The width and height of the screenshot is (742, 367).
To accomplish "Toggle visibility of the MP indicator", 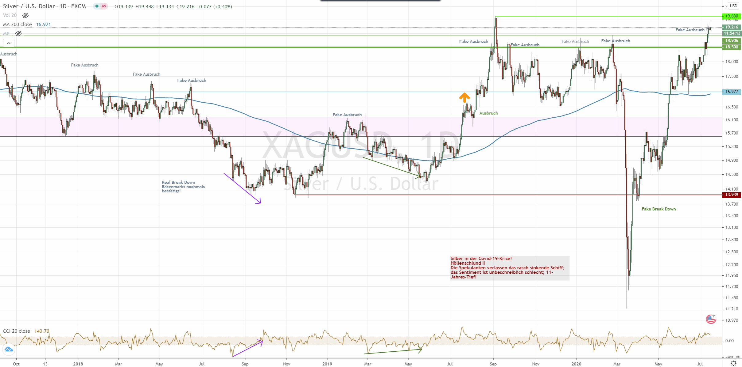I will click(x=18, y=33).
